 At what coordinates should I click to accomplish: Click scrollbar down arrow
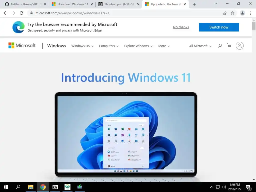tap(254, 180)
